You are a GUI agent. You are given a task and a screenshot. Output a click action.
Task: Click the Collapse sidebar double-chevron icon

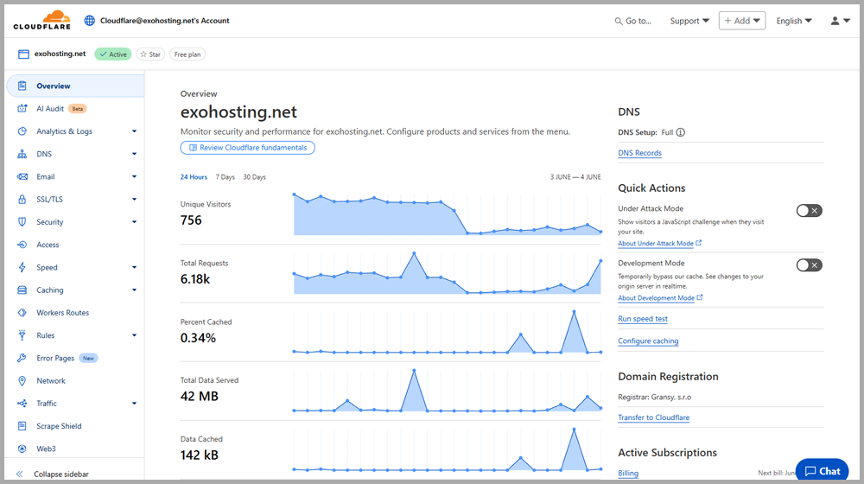coord(20,474)
